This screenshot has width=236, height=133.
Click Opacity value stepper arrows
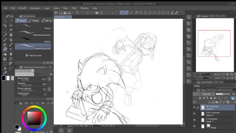[x=46, y=84]
